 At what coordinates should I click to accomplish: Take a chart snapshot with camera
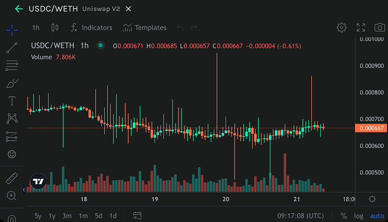(380, 28)
